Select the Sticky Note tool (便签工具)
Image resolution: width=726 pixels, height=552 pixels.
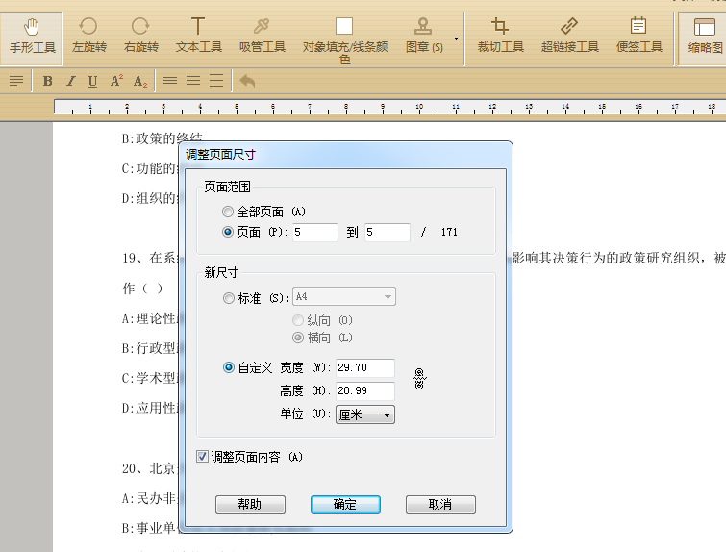(638, 38)
